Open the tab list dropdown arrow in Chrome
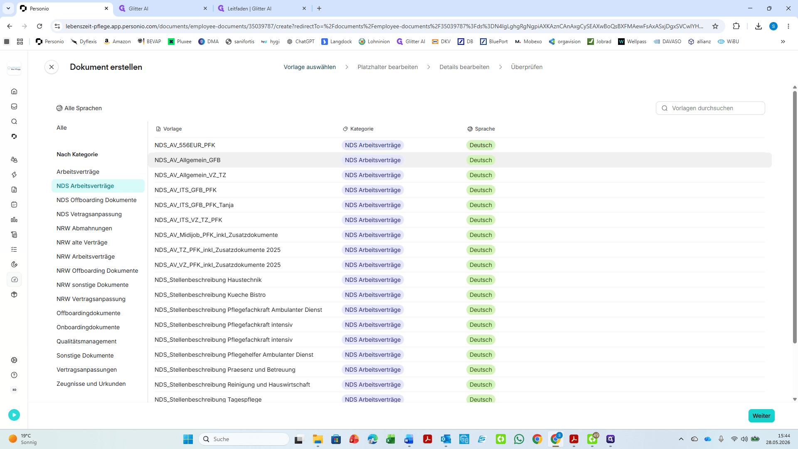Image resolution: width=798 pixels, height=449 pixels. [8, 8]
